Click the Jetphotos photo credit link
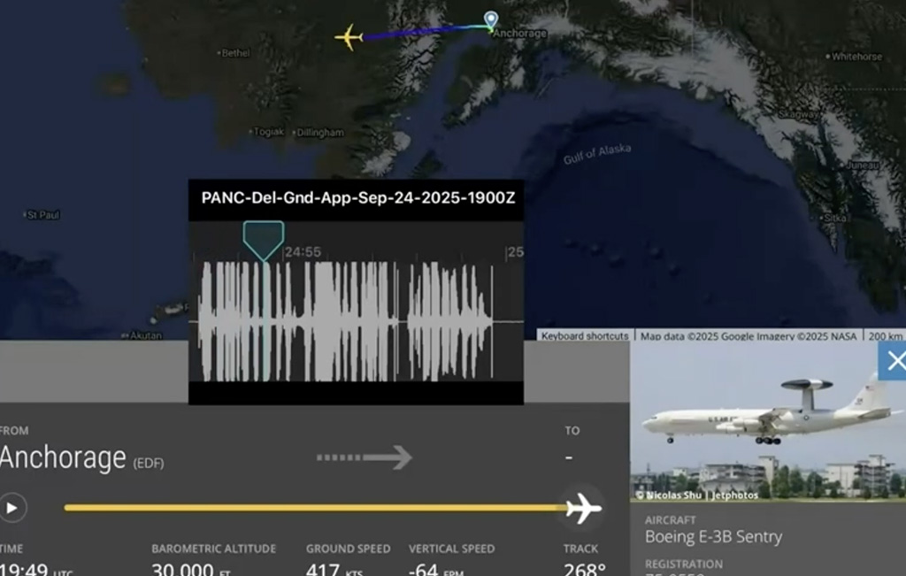Screen dimensions: 906x576 coord(735,495)
